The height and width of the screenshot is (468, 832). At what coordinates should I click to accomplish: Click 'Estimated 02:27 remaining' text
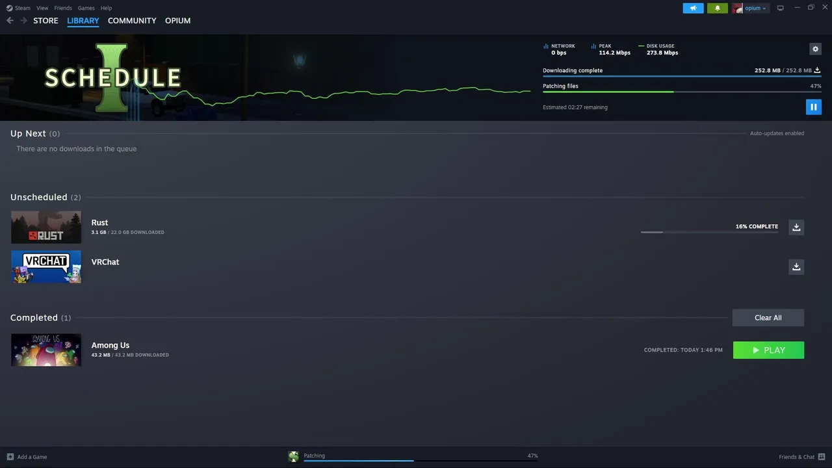[575, 107]
